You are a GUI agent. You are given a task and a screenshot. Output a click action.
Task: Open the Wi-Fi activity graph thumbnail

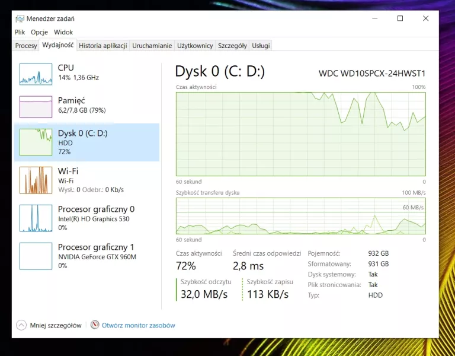tap(36, 180)
